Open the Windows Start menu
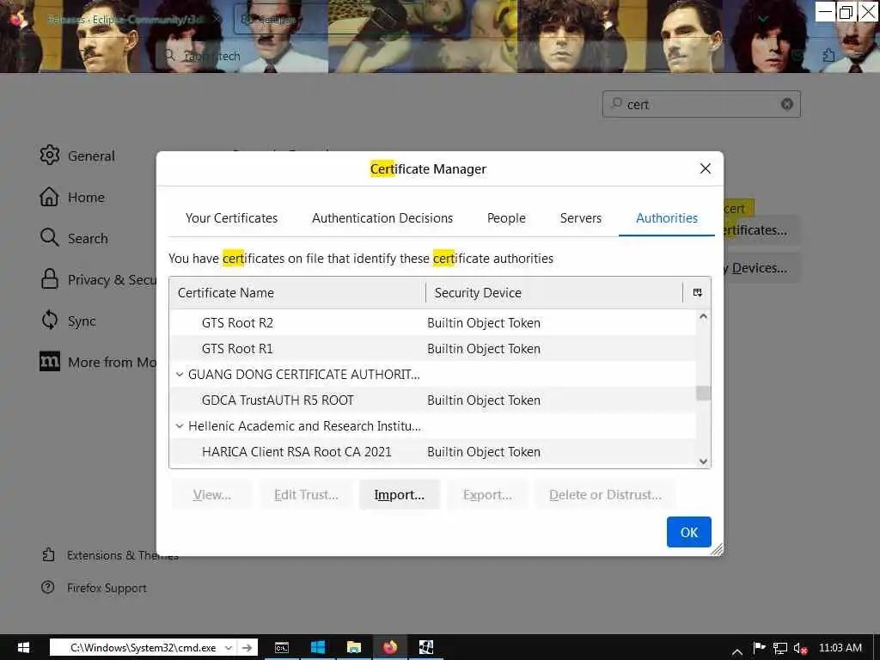Screen dimensions: 880x660 click(x=23, y=647)
